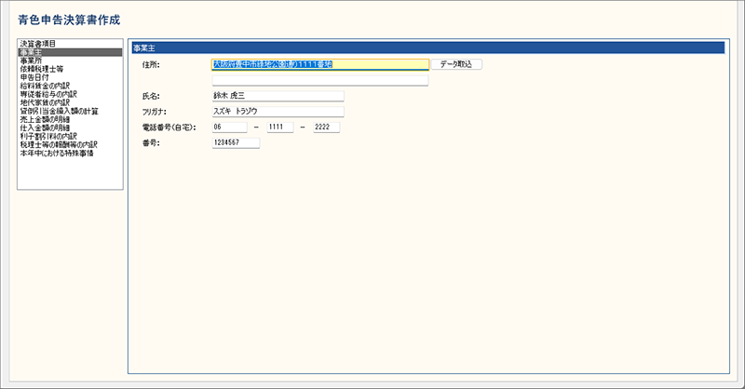Click the 住所: label
745x389 pixels.
[x=151, y=65]
